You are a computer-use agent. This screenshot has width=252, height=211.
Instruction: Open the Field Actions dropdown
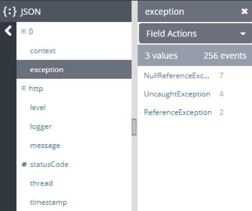(x=195, y=34)
